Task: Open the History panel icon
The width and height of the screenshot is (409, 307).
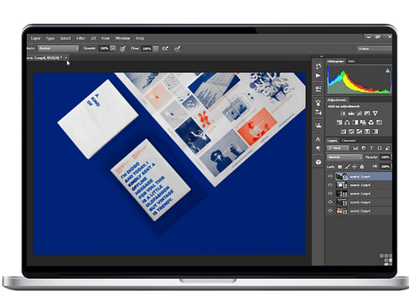Action: click(318, 66)
